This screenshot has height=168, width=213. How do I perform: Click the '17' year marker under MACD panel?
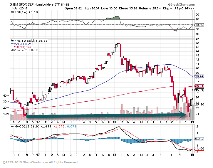(x=38, y=155)
